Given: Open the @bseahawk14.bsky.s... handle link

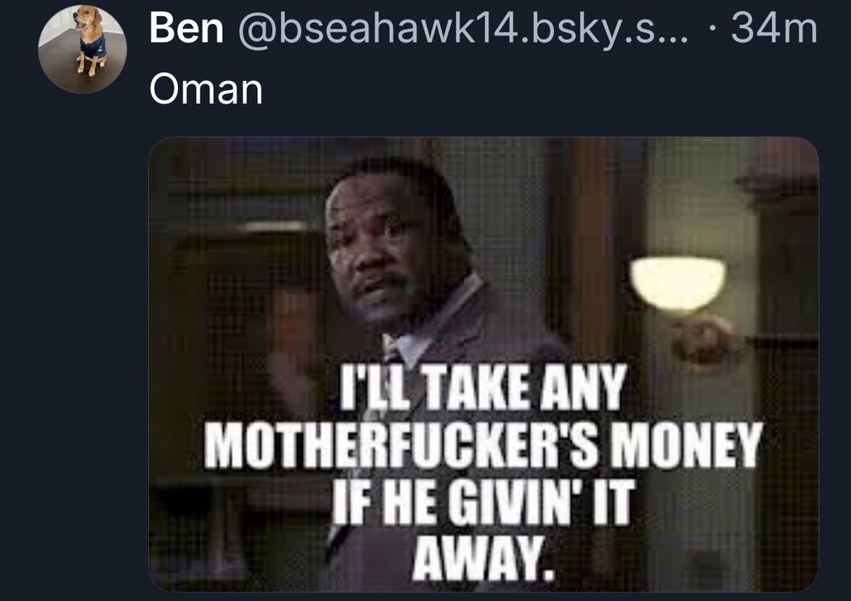Looking at the screenshot, I should (x=464, y=29).
